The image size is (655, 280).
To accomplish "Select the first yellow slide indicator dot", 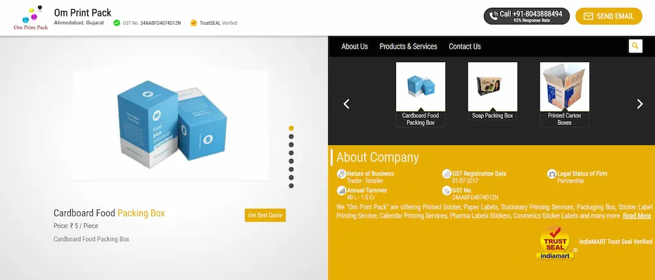I will point(291,128).
